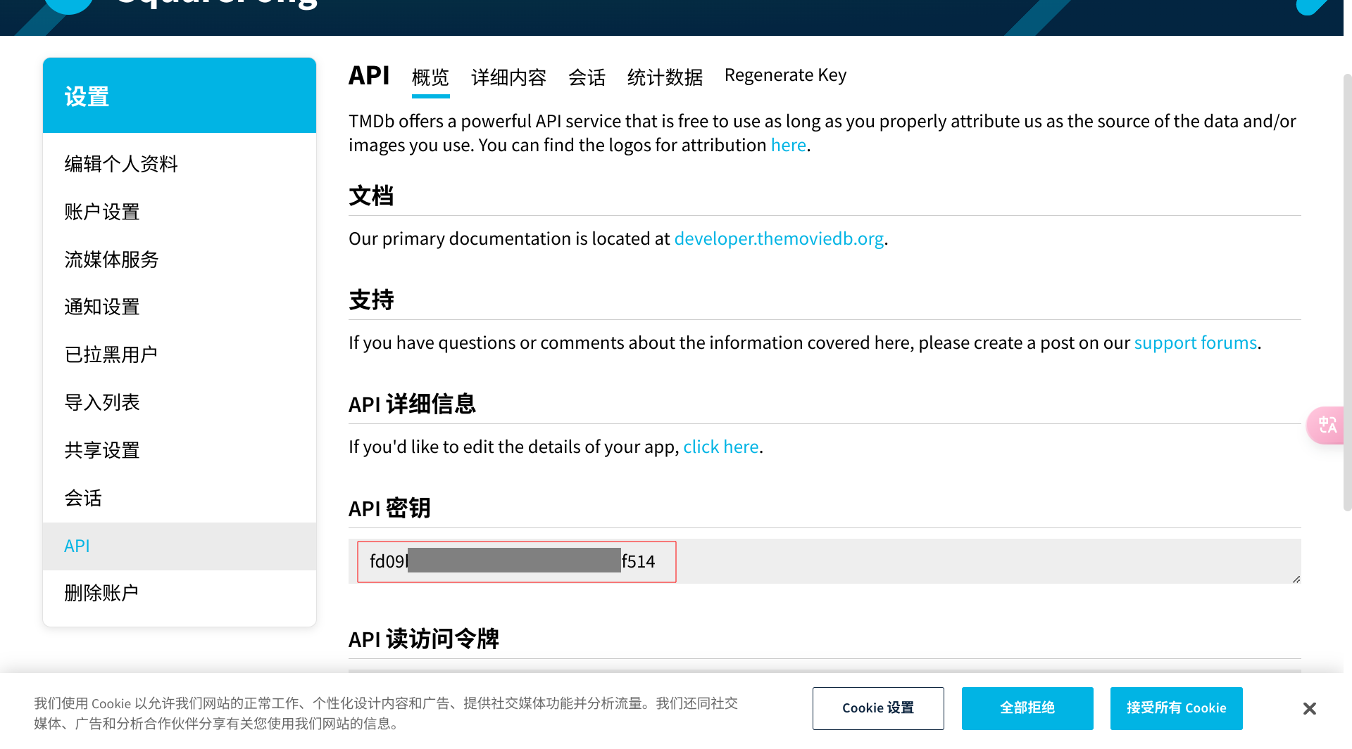Viewport: 1352px width, 749px height.
Task: Open developer.themoviedb.org documentation link
Action: tap(779, 238)
